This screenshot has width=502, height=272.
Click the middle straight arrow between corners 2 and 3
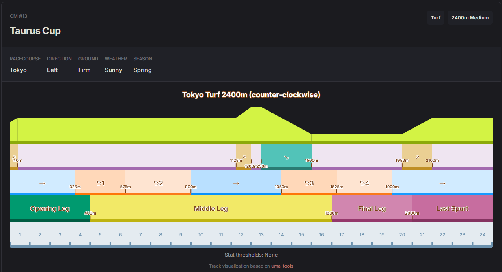236,183
